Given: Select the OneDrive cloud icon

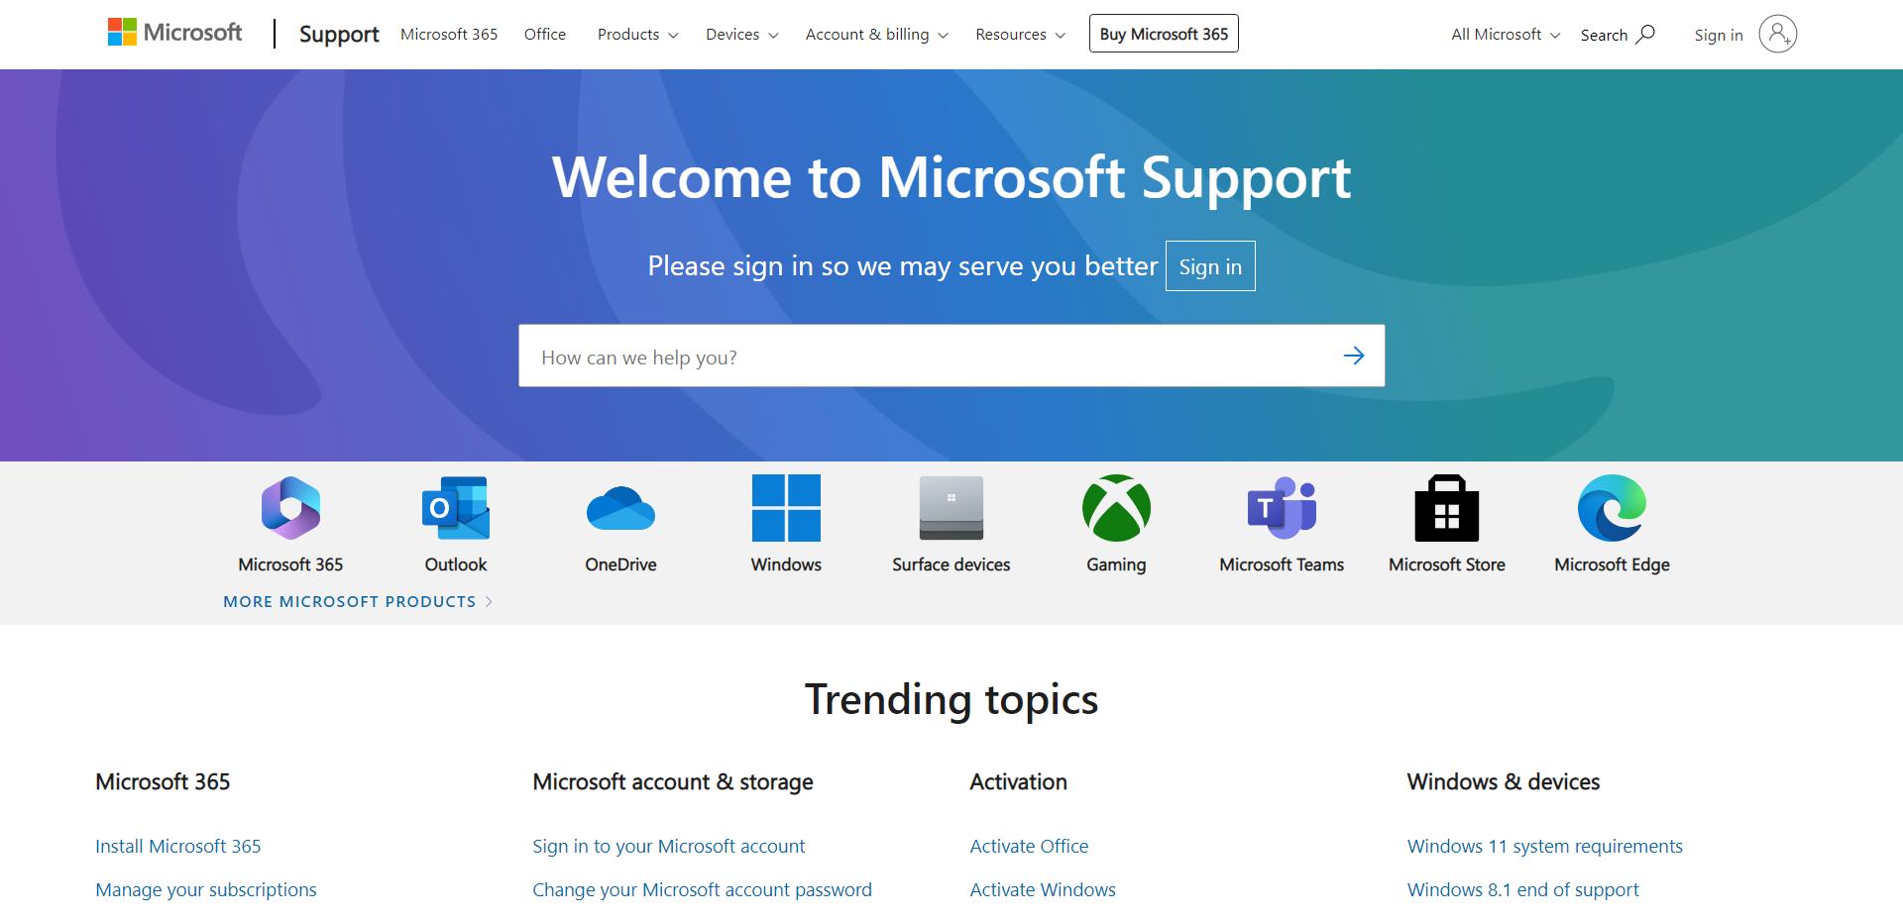Looking at the screenshot, I should coord(620,508).
